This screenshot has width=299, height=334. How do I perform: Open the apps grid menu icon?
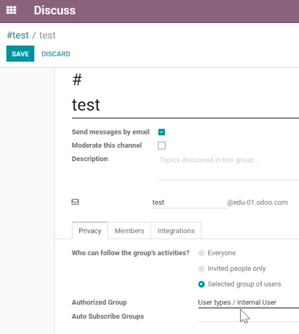11,10
